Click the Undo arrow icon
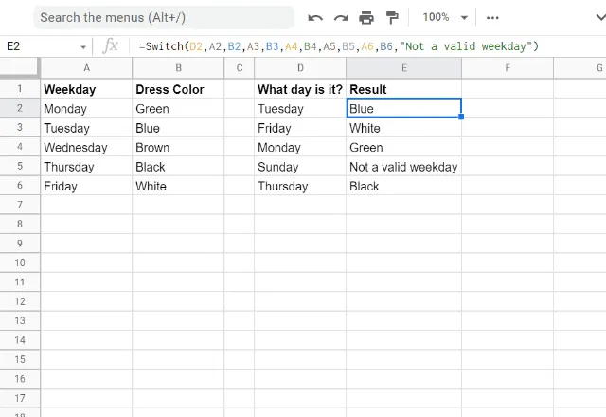Viewport: 606px width, 417px height. point(315,17)
